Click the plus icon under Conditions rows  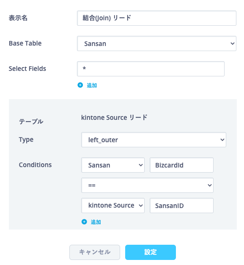84,222
